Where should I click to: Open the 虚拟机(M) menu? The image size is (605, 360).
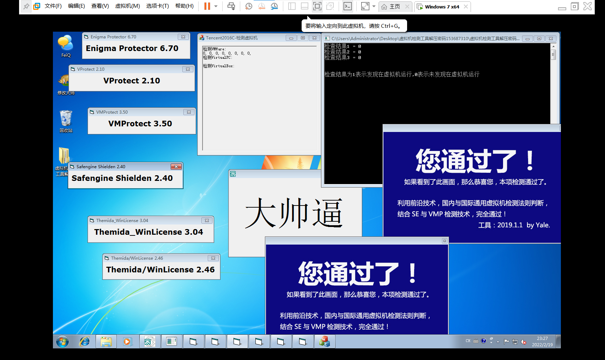click(128, 6)
